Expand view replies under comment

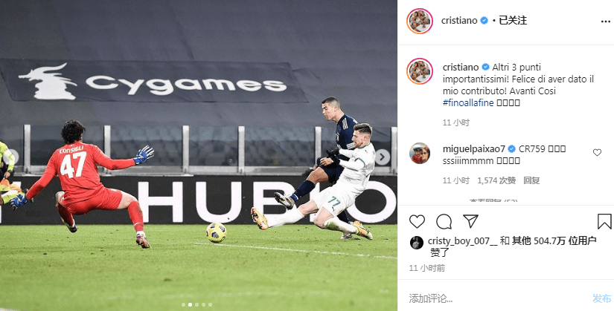[x=493, y=201]
